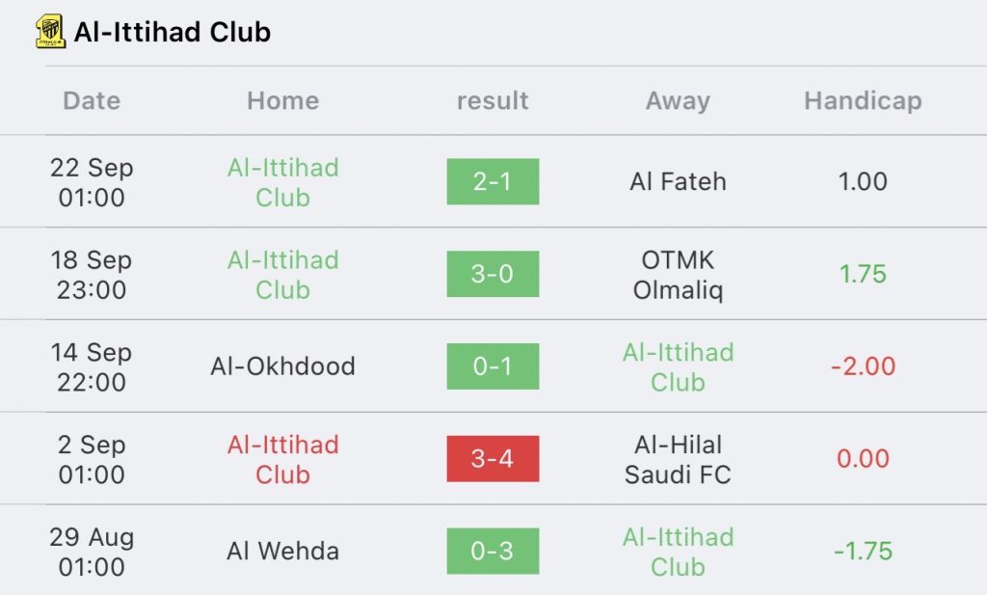Click the red -2.00 handicap value
987x595 pixels.
(x=863, y=366)
